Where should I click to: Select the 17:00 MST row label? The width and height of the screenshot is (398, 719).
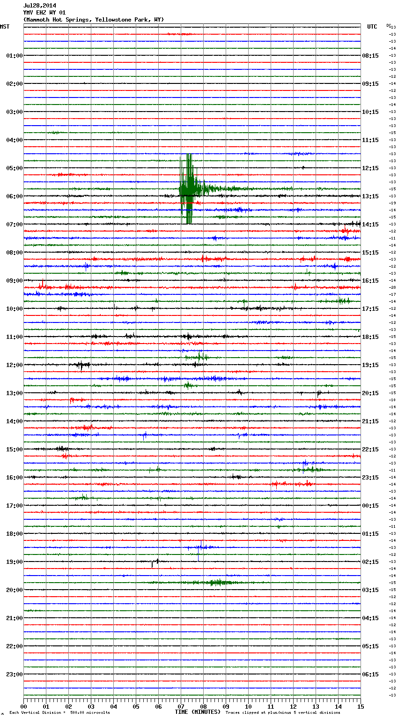point(15,506)
